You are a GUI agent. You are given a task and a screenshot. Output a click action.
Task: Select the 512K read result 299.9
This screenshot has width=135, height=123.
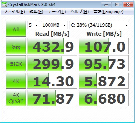52,63
